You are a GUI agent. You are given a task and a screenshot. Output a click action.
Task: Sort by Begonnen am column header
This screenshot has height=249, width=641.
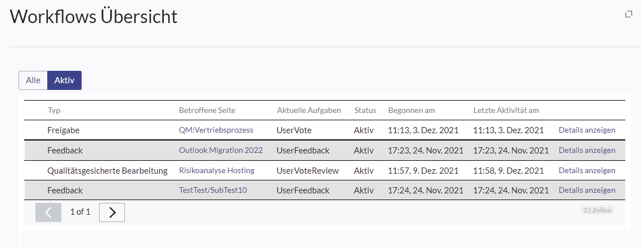tap(411, 110)
